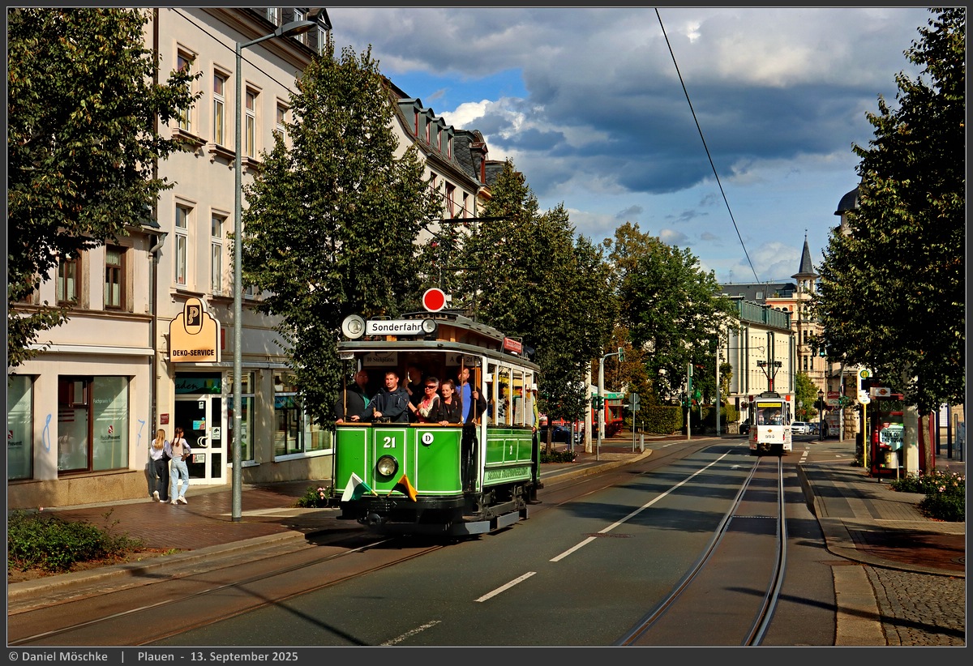Click the red round disc atop the tram
The width and height of the screenshot is (973, 666).
(434, 300)
